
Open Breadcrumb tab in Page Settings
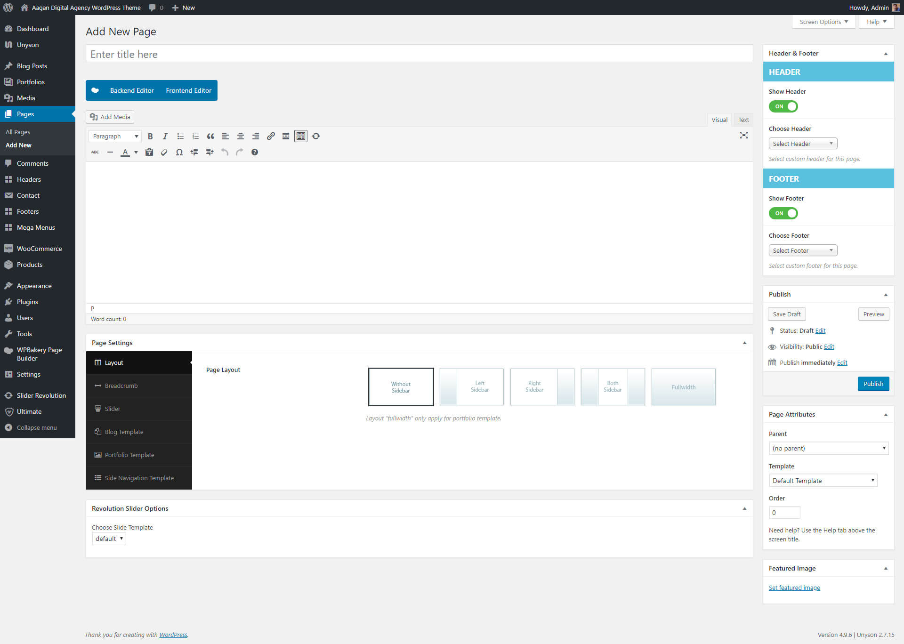139,386
